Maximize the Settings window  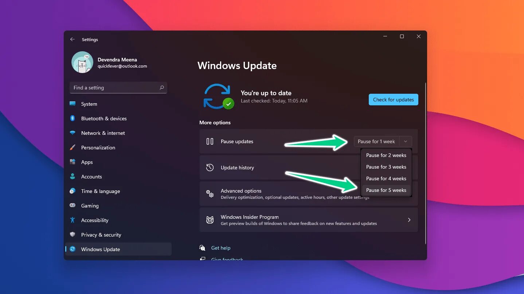tap(402, 36)
